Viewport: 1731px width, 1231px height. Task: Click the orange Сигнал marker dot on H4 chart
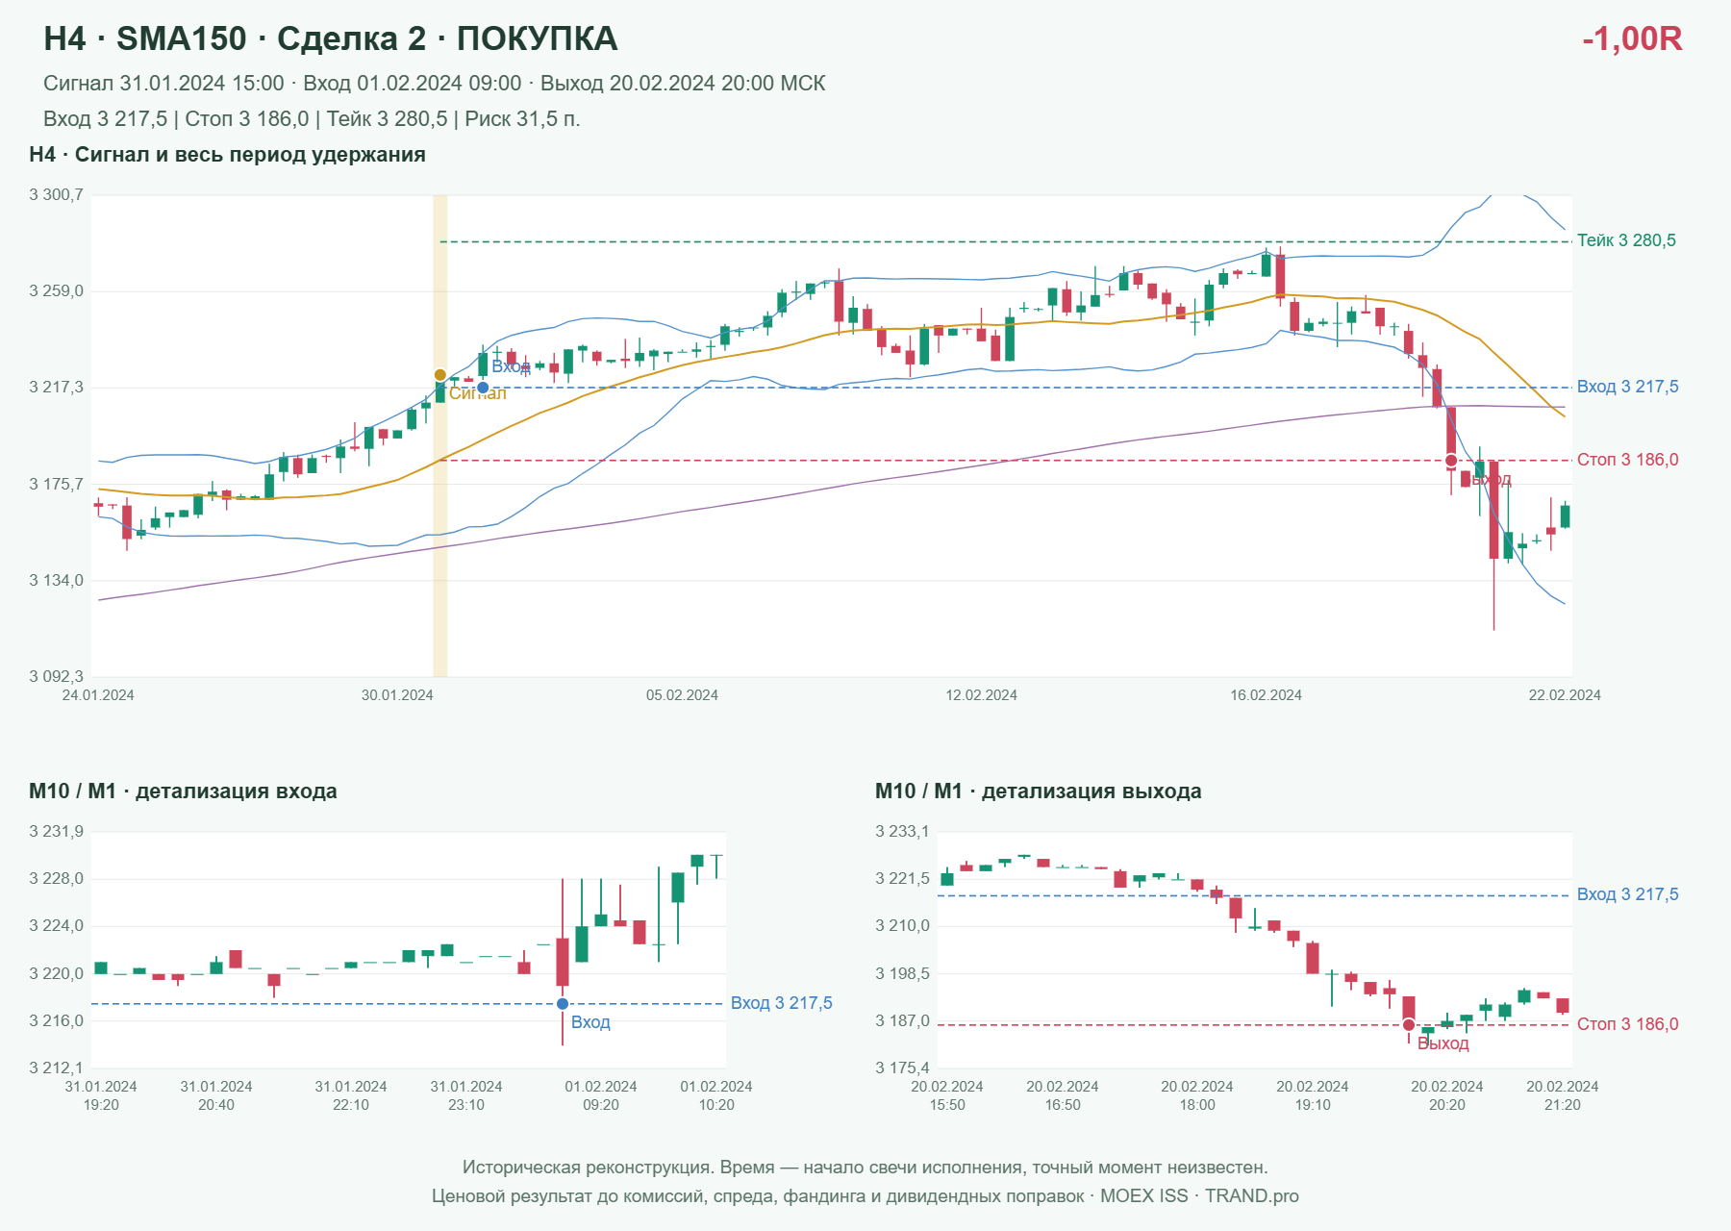[440, 375]
